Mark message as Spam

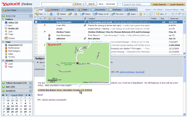pyautogui.click(x=131, y=14)
